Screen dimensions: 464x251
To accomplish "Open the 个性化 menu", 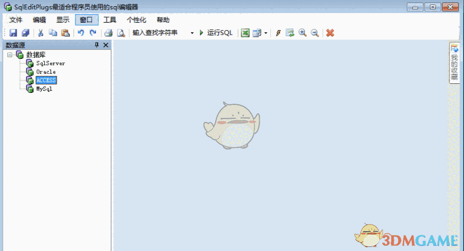I will coord(136,20).
